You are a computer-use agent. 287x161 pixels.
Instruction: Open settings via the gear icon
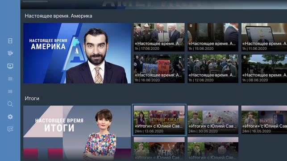[10, 117]
